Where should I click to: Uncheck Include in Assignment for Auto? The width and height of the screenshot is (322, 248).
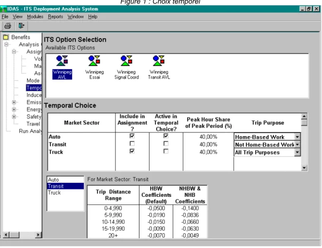[132, 136]
